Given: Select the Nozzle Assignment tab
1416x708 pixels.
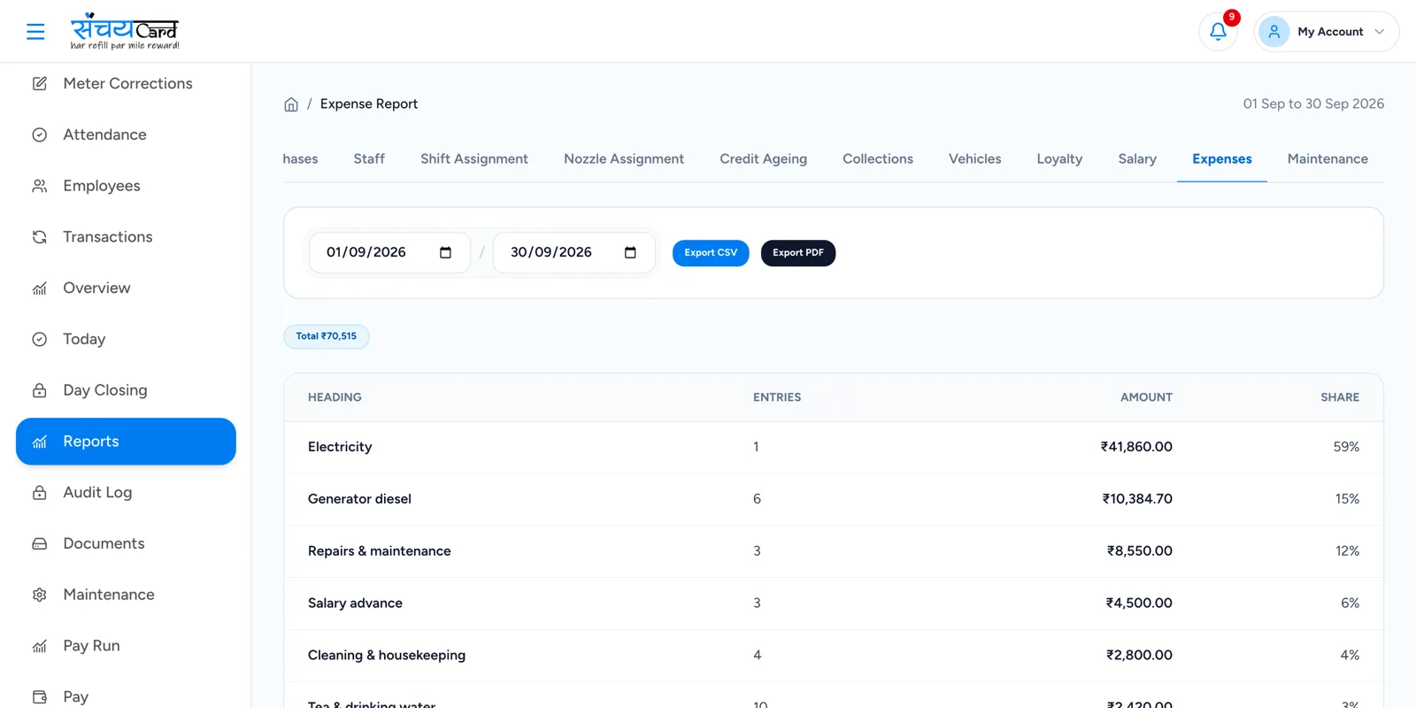Looking at the screenshot, I should tap(624, 159).
